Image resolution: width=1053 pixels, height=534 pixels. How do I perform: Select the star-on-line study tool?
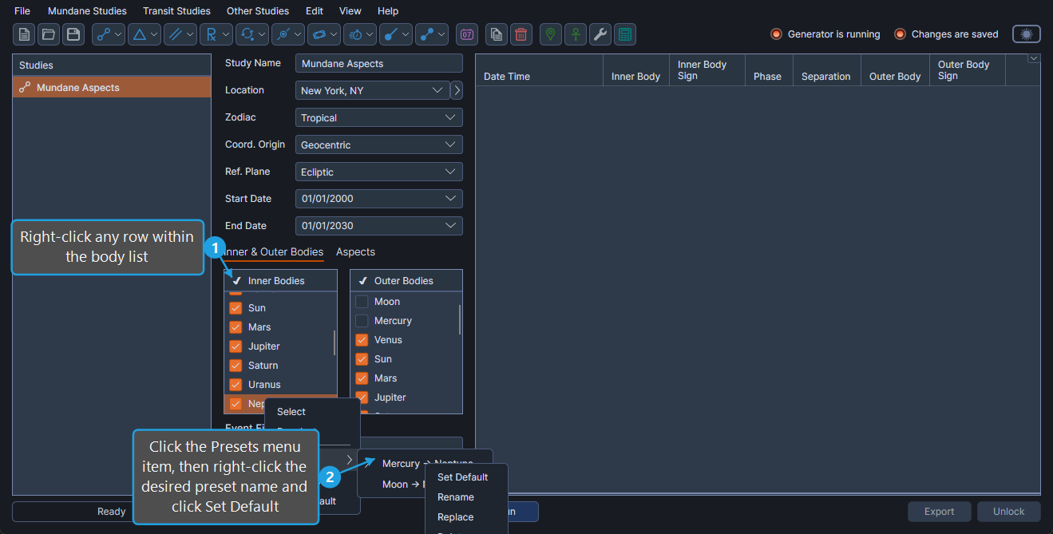pos(288,34)
